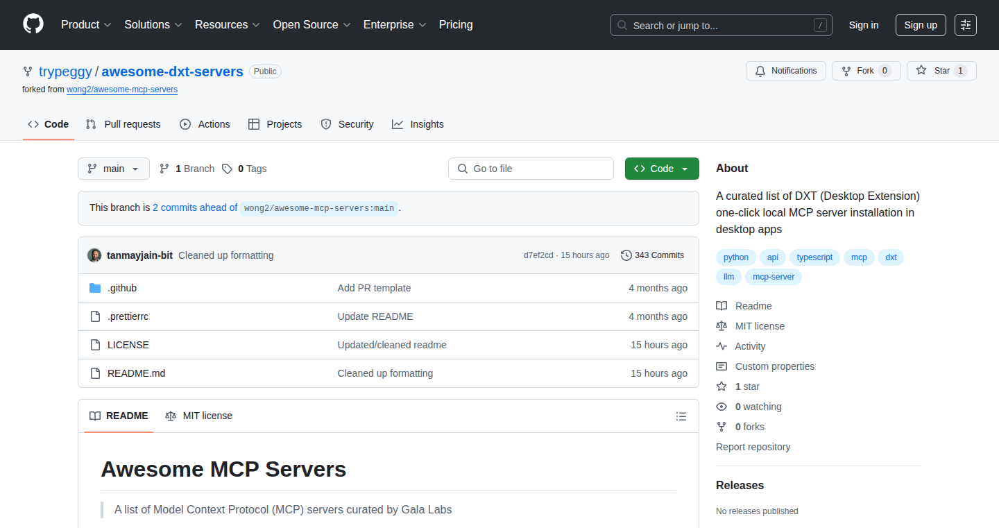This screenshot has width=999, height=528.
Task: Visit the wong2/awesome-mcp-servers parent repository
Action: pyautogui.click(x=122, y=90)
